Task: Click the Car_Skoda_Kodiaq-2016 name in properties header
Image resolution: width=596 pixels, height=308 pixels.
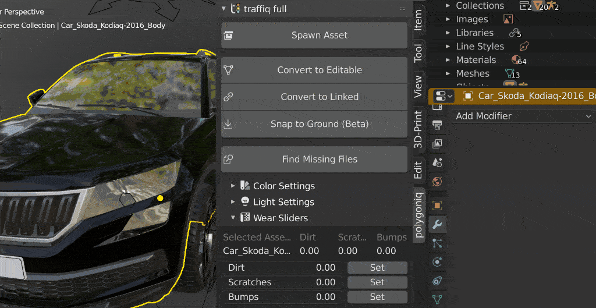Action: point(536,96)
